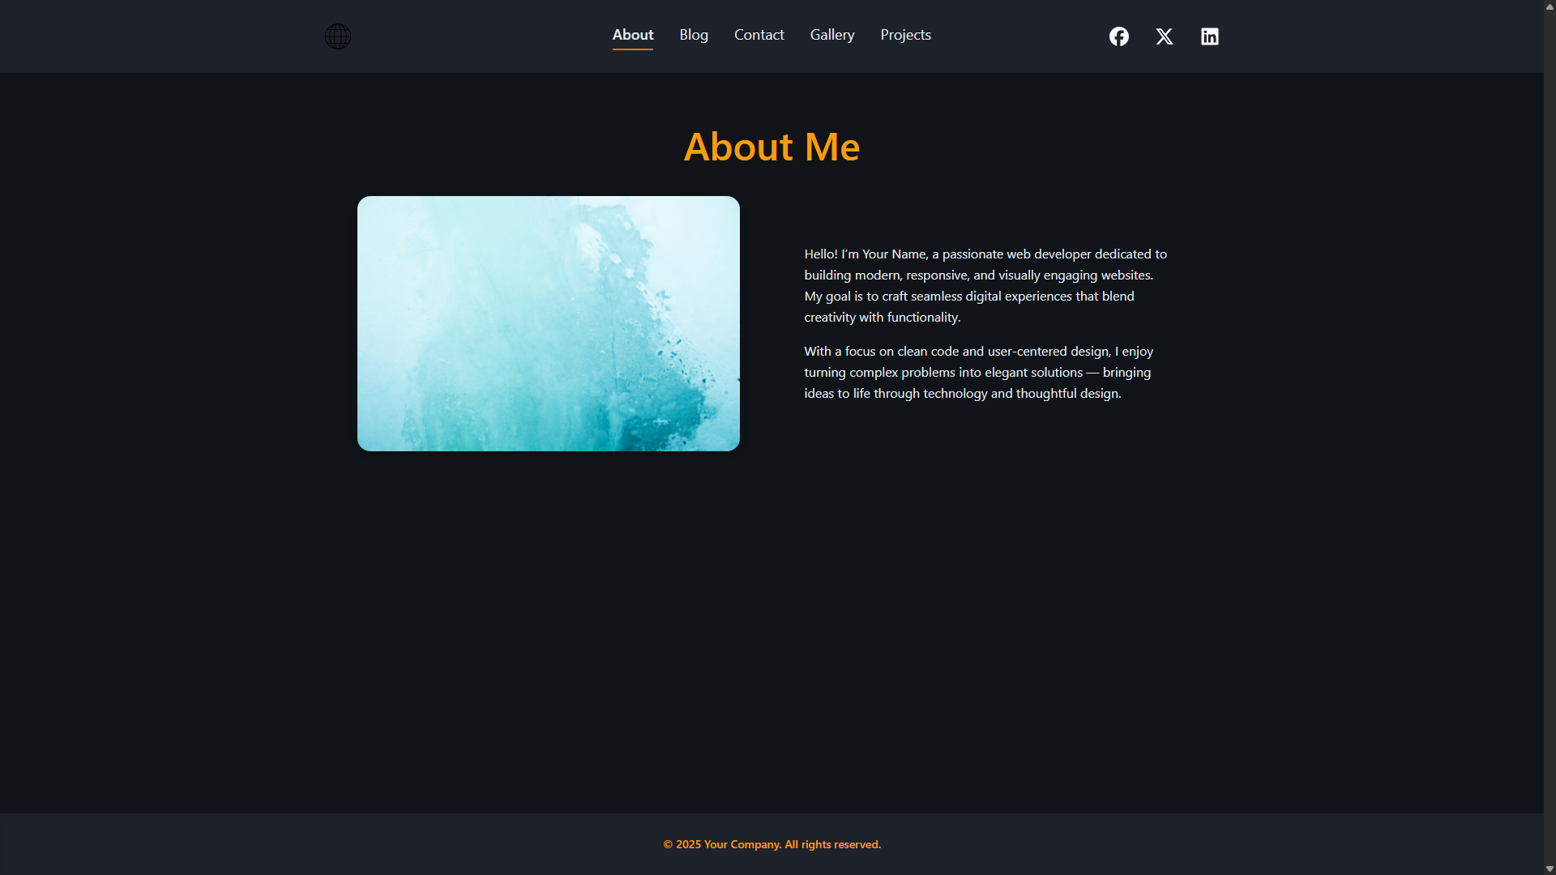Go to the Blog page

coord(694,35)
